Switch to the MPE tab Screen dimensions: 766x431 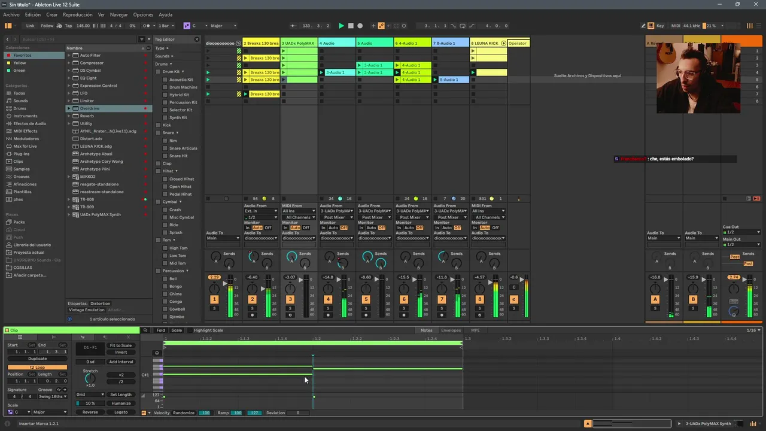(475, 330)
